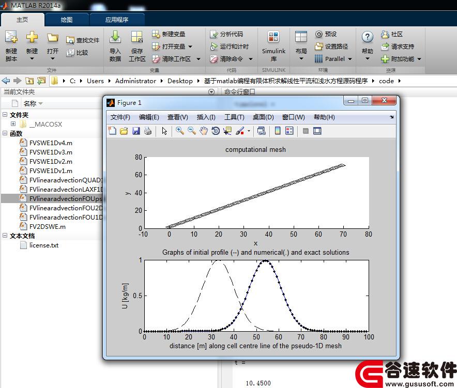Click Request Support (请求支持) button
The image size is (457, 388).
tap(398, 46)
